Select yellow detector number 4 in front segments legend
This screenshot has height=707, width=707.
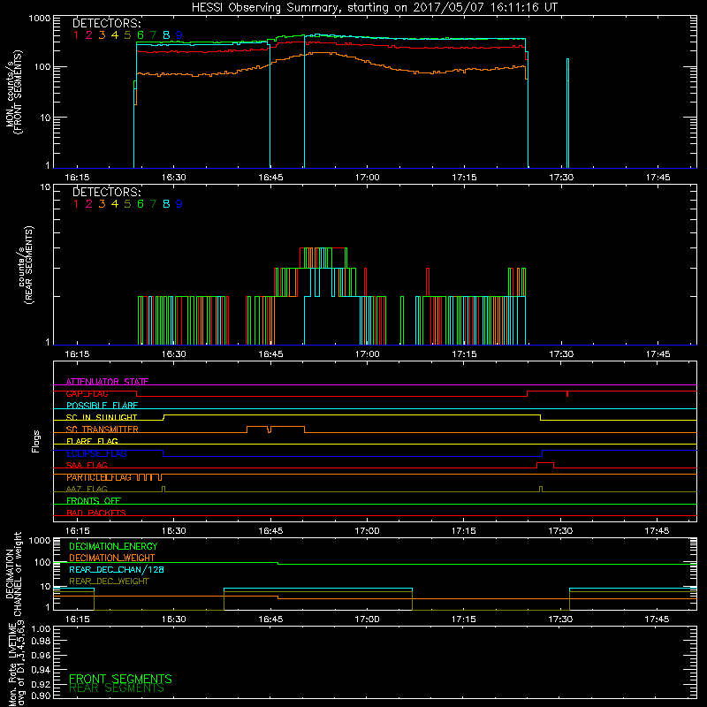coord(115,35)
